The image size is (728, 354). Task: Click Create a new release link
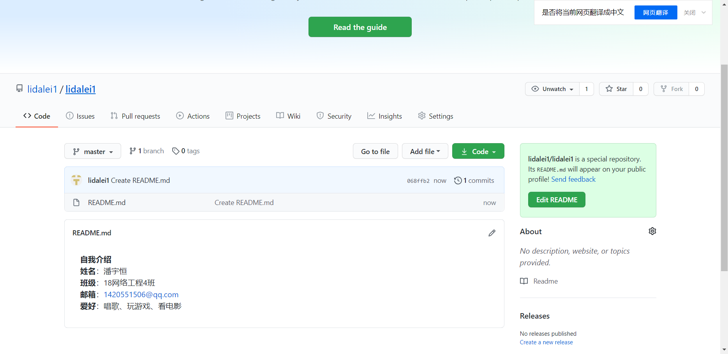(546, 342)
